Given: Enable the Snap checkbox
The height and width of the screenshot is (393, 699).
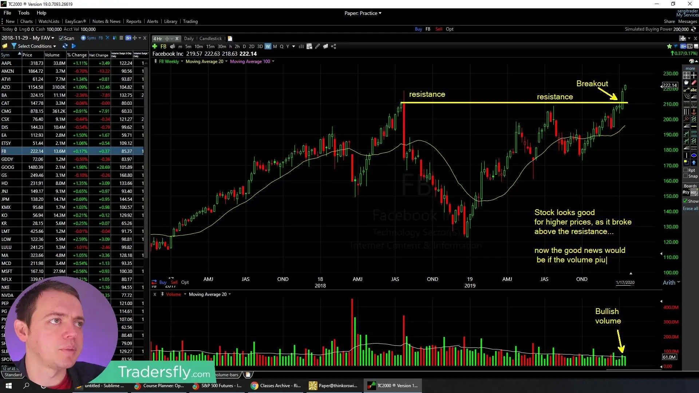Looking at the screenshot, I should pos(686,176).
